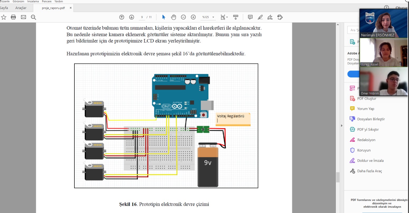This screenshot has width=409, height=213.
Task: Go to the previous page arrow
Action: tap(122, 17)
